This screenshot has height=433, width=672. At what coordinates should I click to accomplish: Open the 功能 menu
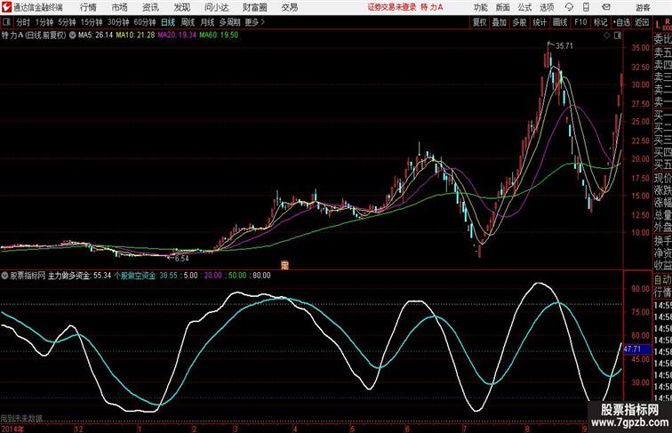pos(480,7)
